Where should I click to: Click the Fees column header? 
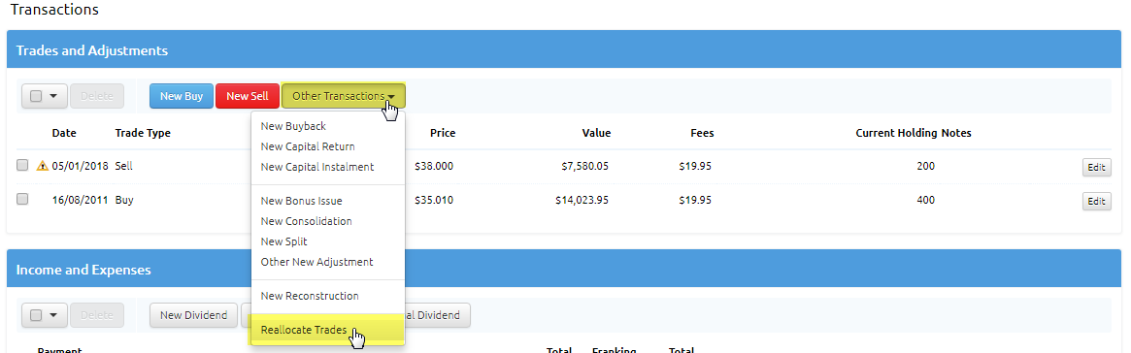(701, 133)
